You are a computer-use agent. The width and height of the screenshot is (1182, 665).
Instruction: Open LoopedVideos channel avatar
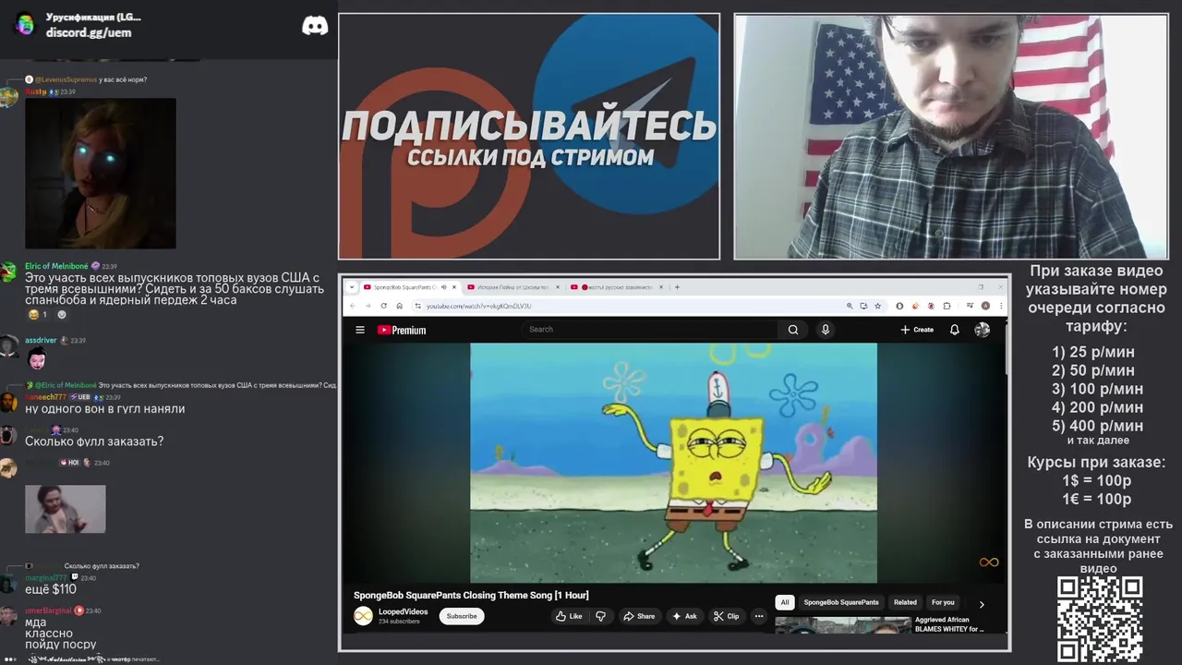tap(364, 616)
